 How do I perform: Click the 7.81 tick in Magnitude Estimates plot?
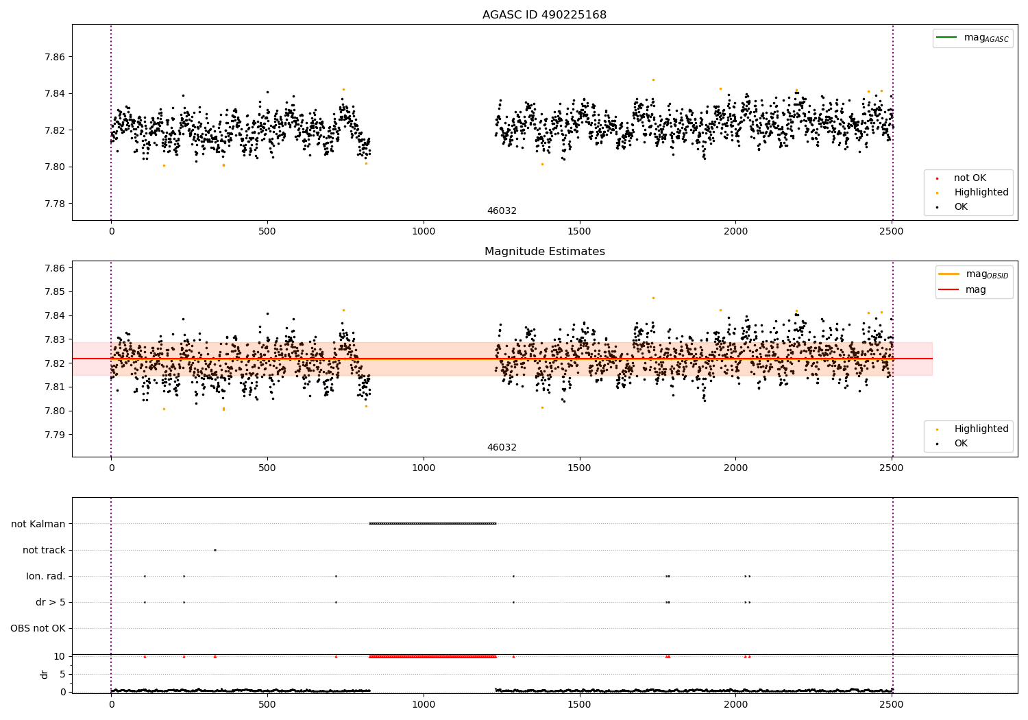pos(54,387)
